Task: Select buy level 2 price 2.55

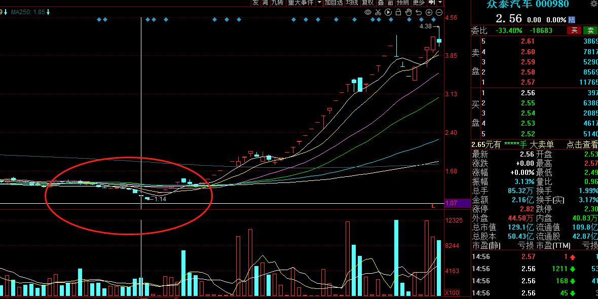Action: tap(528, 103)
